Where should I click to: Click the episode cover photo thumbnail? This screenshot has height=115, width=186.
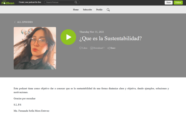click(x=35, y=48)
